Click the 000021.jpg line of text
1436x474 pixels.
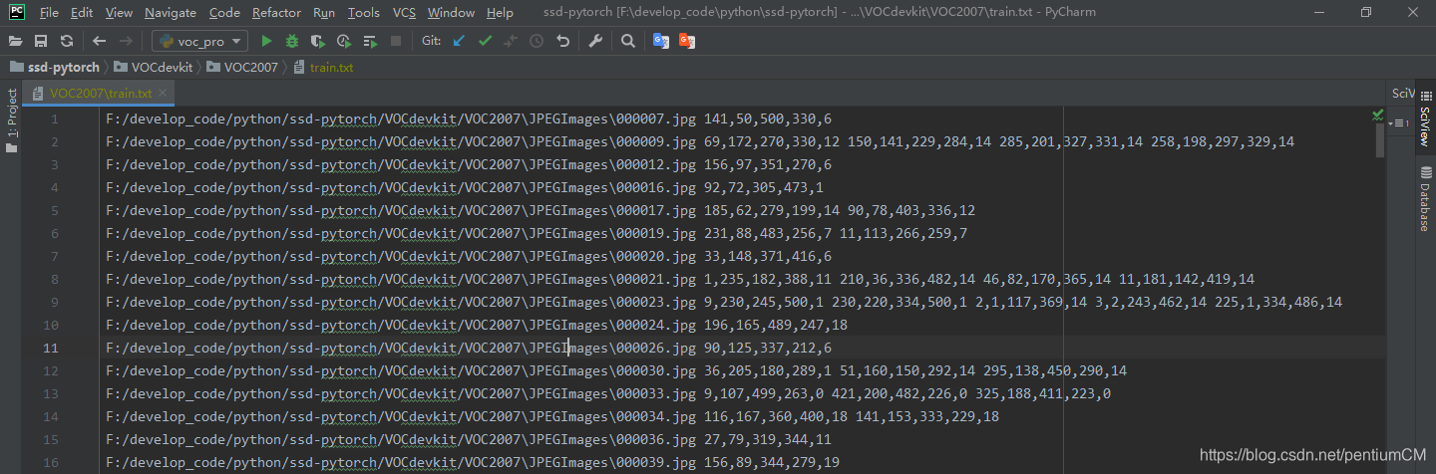pos(680,280)
